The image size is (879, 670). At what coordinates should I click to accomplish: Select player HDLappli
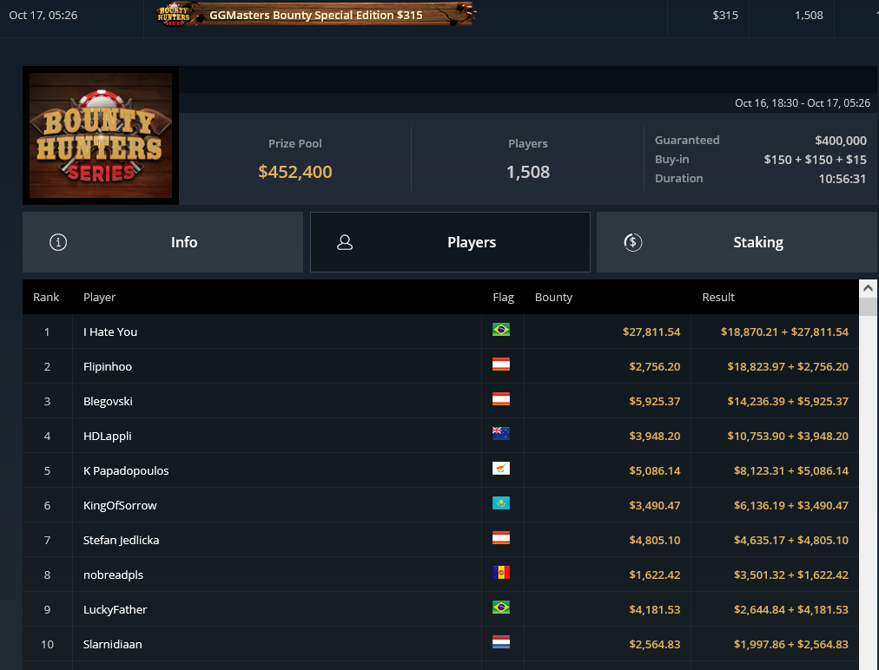tap(107, 436)
